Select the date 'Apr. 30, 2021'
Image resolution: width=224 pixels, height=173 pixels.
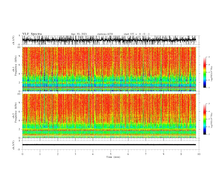click(79, 34)
